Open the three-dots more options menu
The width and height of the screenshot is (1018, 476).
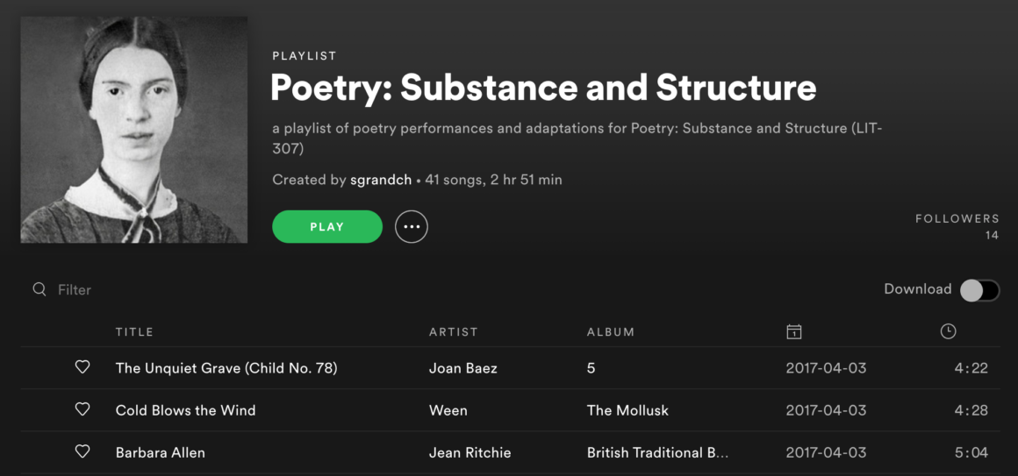[x=412, y=227]
